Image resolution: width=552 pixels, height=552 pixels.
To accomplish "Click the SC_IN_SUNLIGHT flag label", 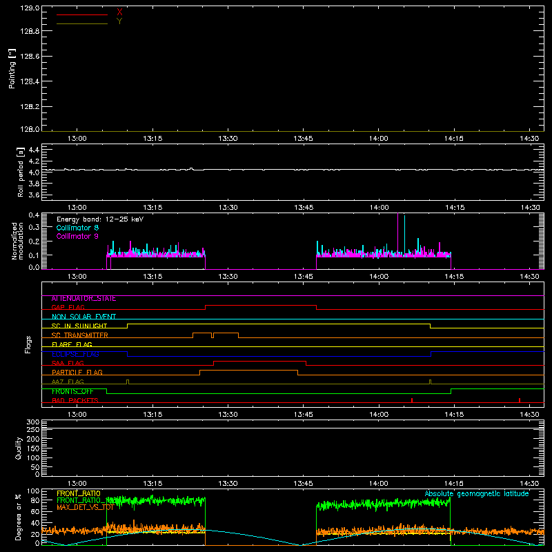I will click(x=79, y=326).
